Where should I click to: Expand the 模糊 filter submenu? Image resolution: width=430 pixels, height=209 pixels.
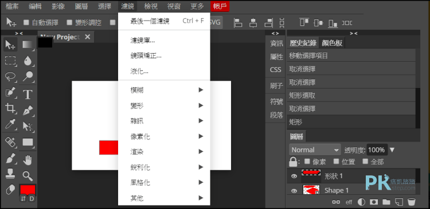(164, 90)
